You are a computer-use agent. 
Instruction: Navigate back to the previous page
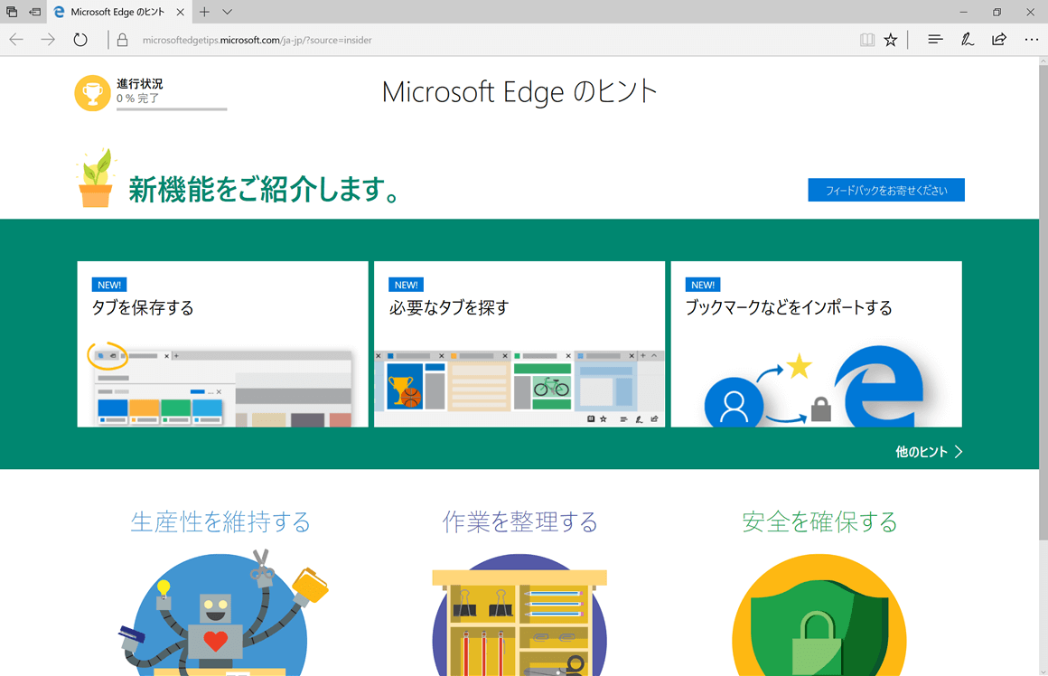tap(15, 39)
